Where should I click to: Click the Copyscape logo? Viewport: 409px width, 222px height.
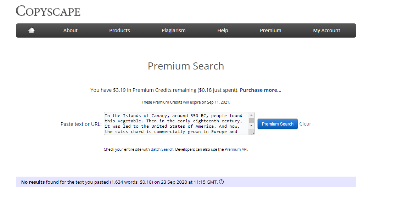(48, 11)
